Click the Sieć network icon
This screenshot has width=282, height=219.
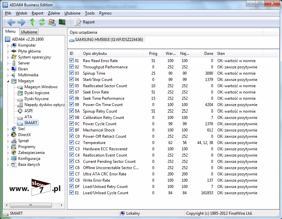[14, 129]
